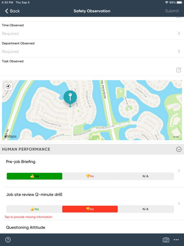
Task: Select N/A for Pre-job Briefing
Action: click(146, 176)
